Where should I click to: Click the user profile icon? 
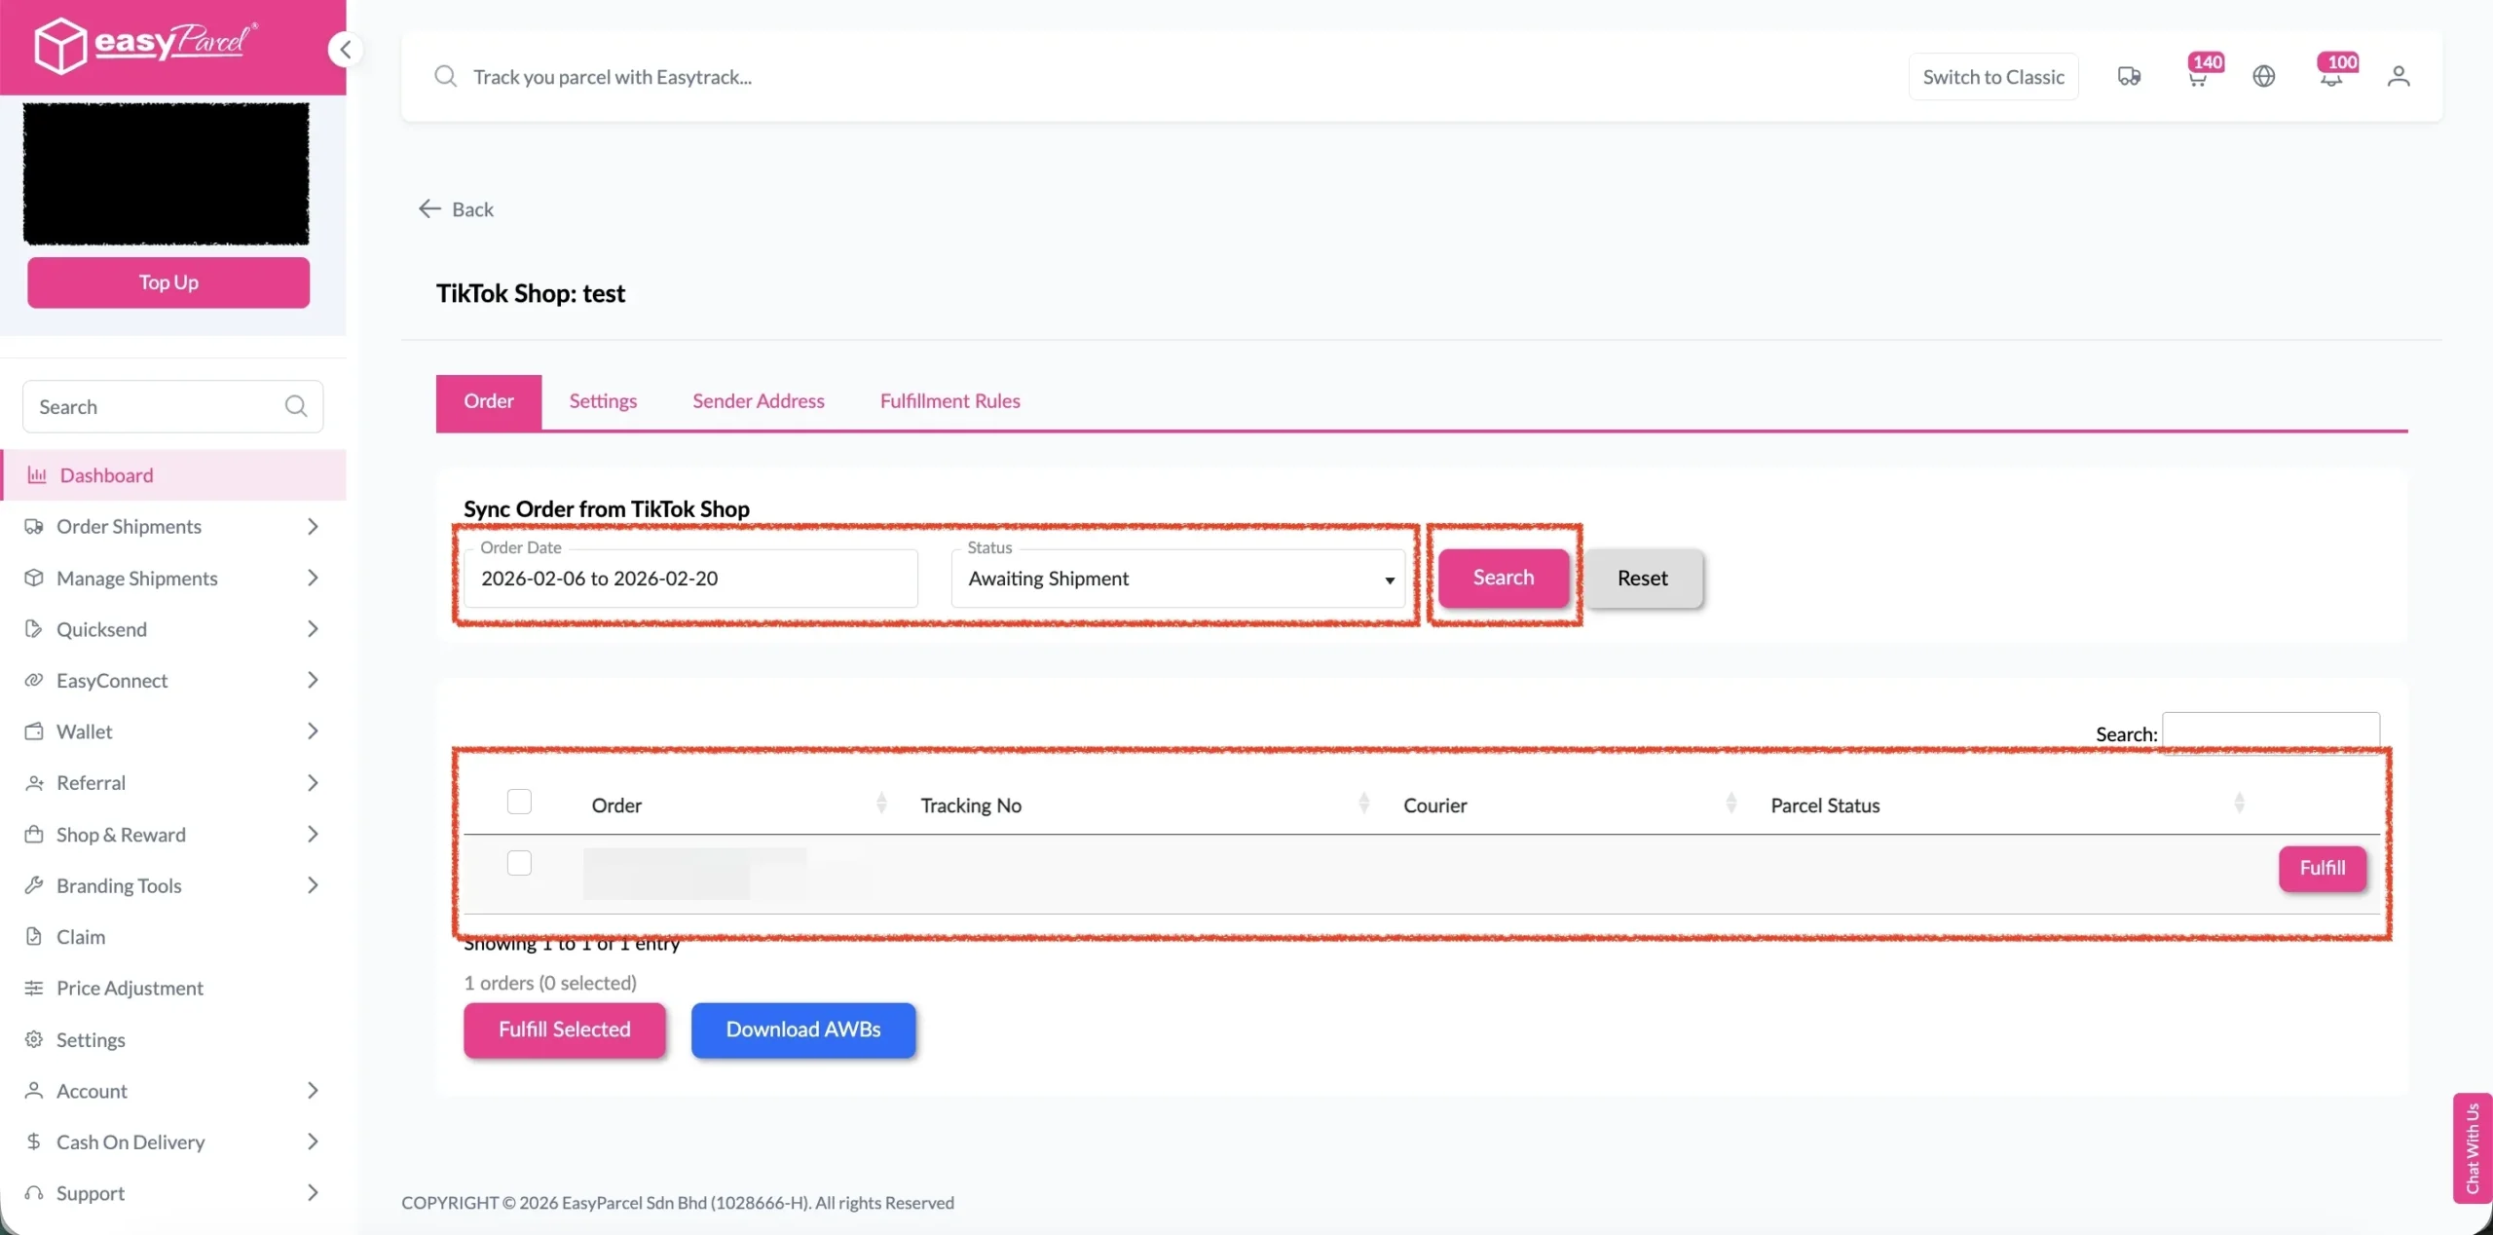(x=2399, y=76)
